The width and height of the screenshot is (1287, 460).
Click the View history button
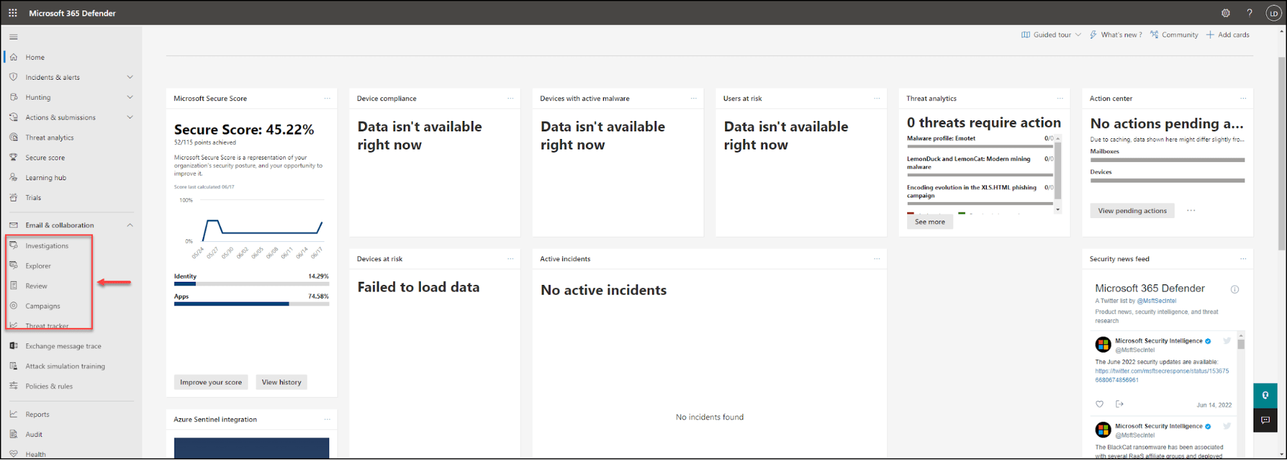pyautogui.click(x=281, y=382)
